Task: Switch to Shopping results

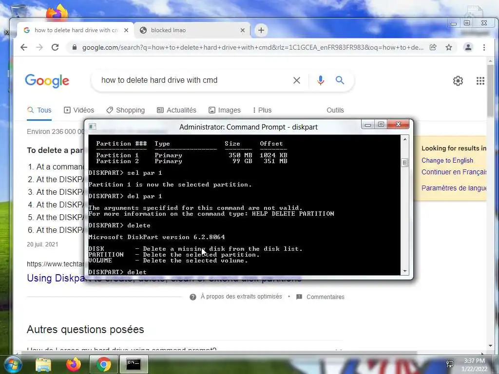Action: point(125,110)
